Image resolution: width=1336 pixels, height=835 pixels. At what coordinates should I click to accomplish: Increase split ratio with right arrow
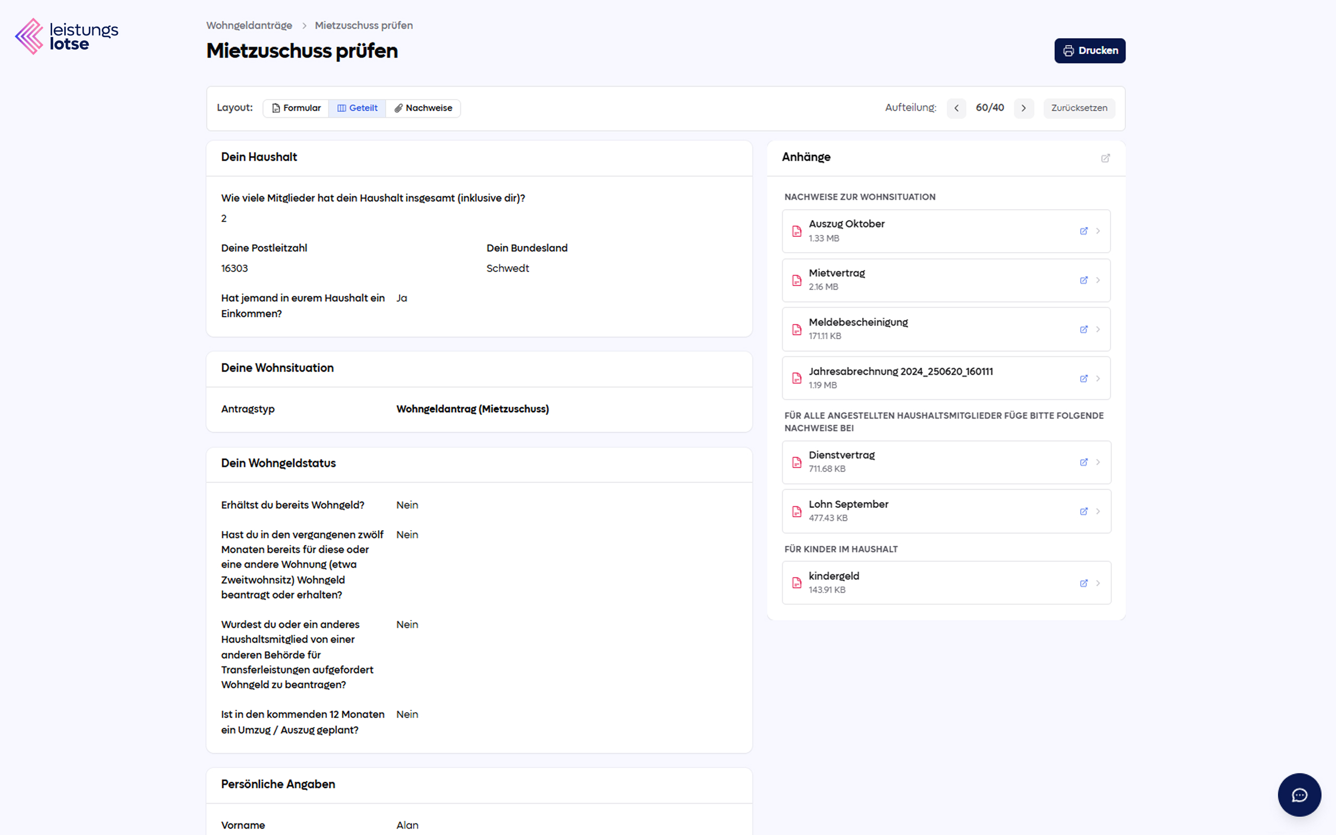click(x=1023, y=108)
